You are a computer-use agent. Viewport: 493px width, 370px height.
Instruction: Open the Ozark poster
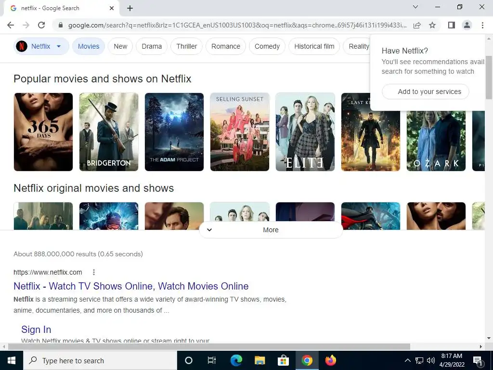coord(436,140)
